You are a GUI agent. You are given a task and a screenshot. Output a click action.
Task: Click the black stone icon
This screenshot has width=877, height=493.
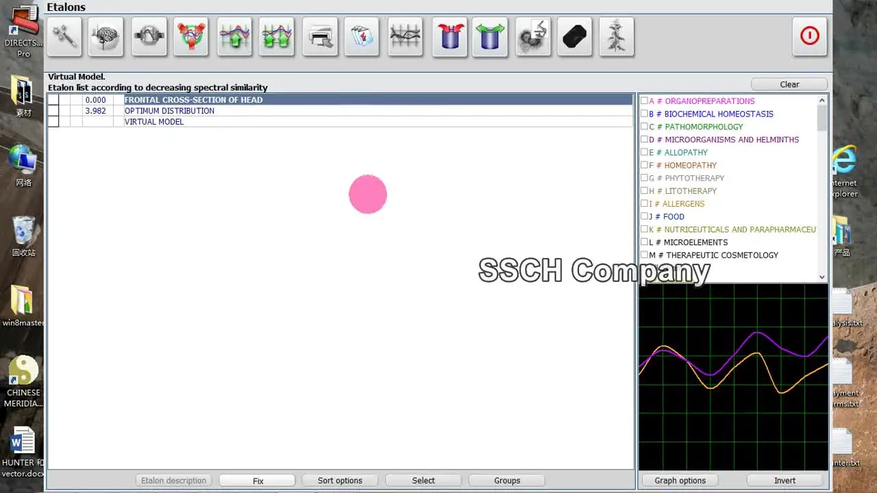pos(574,36)
